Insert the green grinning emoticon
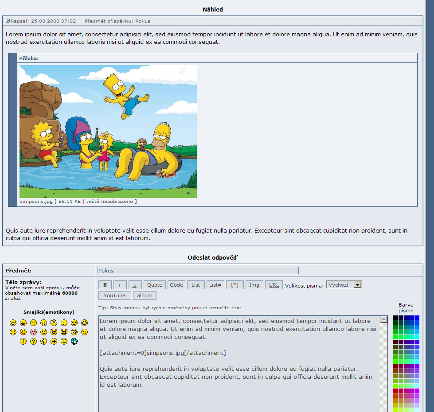This screenshot has height=412, width=434. point(74,342)
